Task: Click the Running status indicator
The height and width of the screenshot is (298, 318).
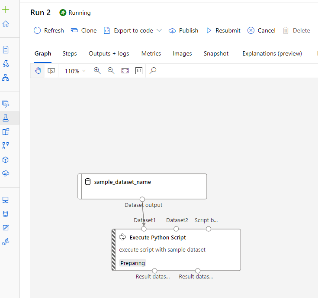Action: click(x=75, y=13)
